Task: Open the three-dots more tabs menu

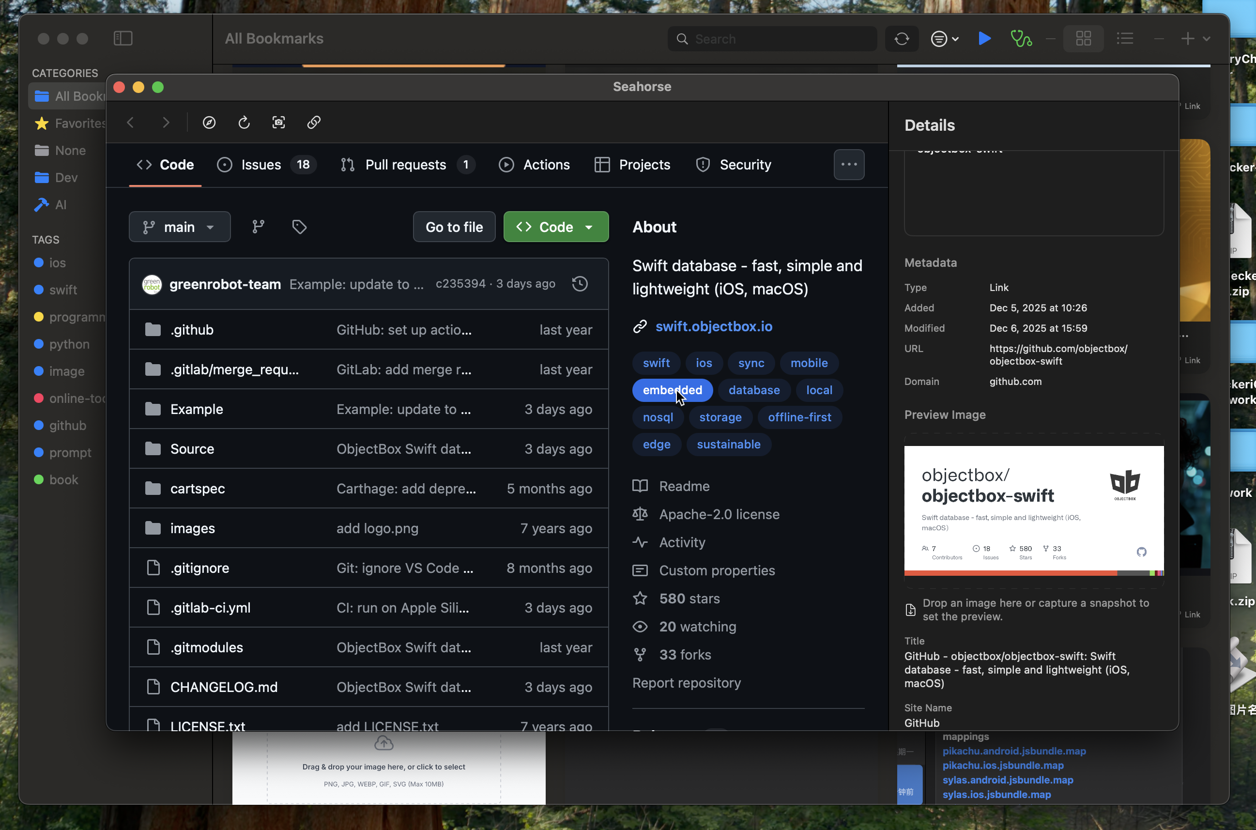Action: coord(849,165)
